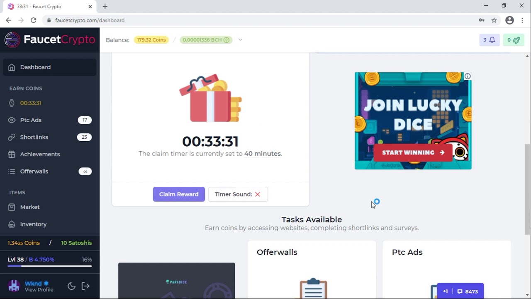Click START WINNING in the Lucky Dice ad
The image size is (531, 299).
(x=413, y=152)
